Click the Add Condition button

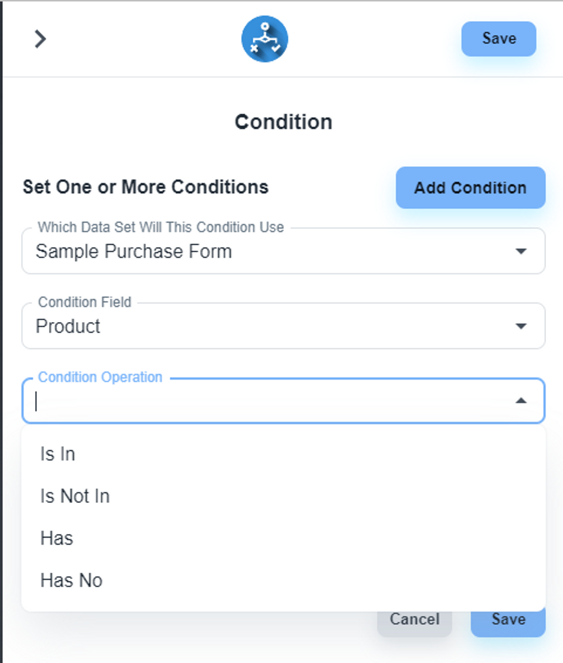(x=470, y=188)
